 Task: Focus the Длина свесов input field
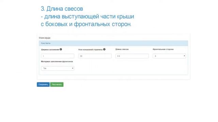point(132,56)
